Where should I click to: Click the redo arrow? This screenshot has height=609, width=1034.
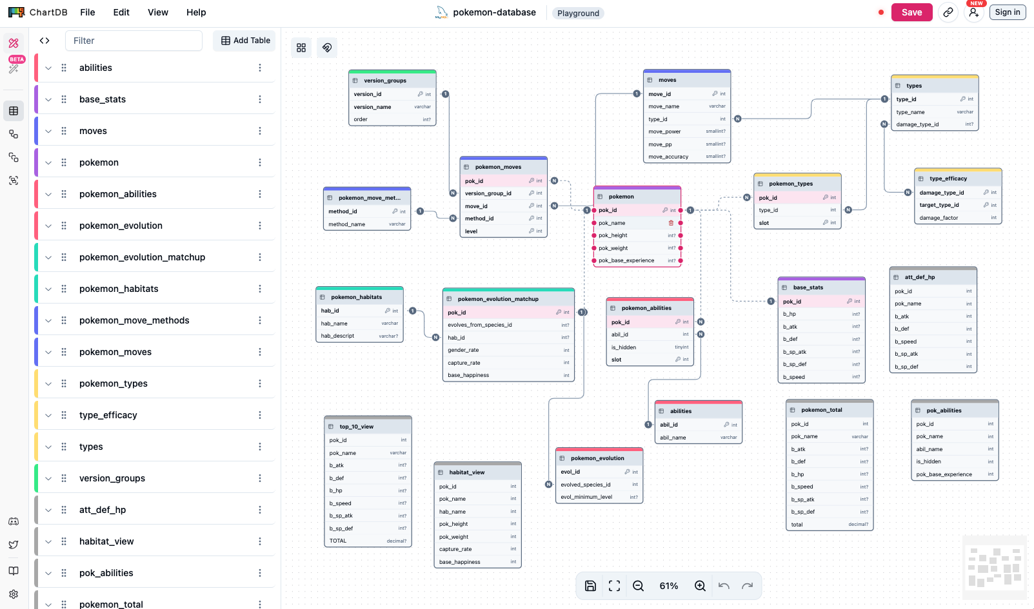(748, 586)
